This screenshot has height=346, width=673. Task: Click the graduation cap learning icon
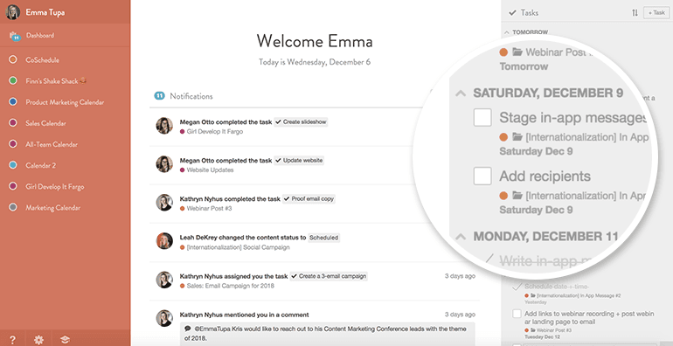tap(65, 340)
